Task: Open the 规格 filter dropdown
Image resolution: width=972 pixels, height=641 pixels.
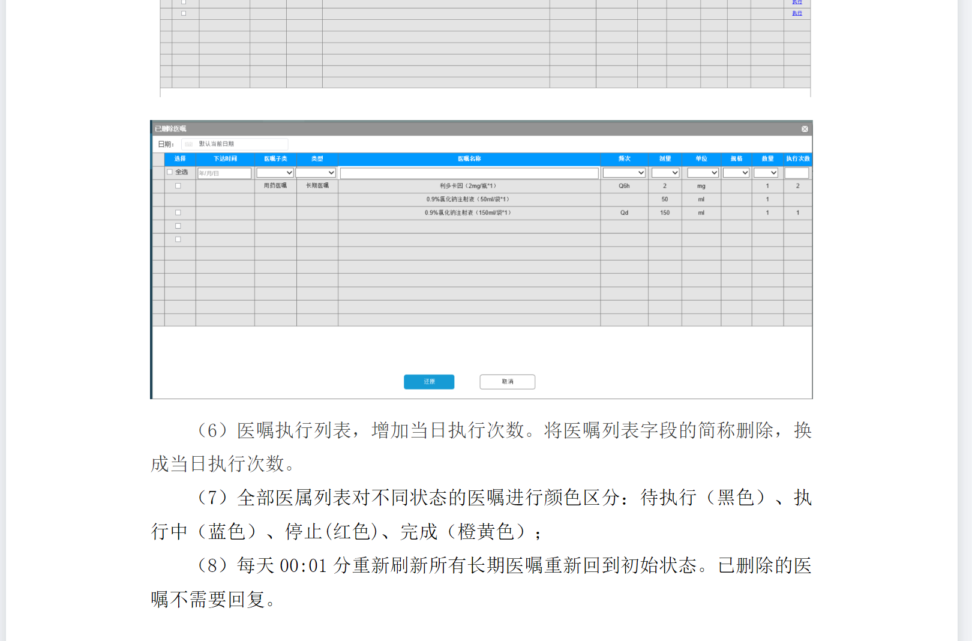Action: coord(736,173)
